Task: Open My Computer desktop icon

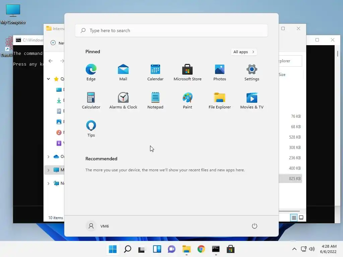Action: [x=13, y=14]
